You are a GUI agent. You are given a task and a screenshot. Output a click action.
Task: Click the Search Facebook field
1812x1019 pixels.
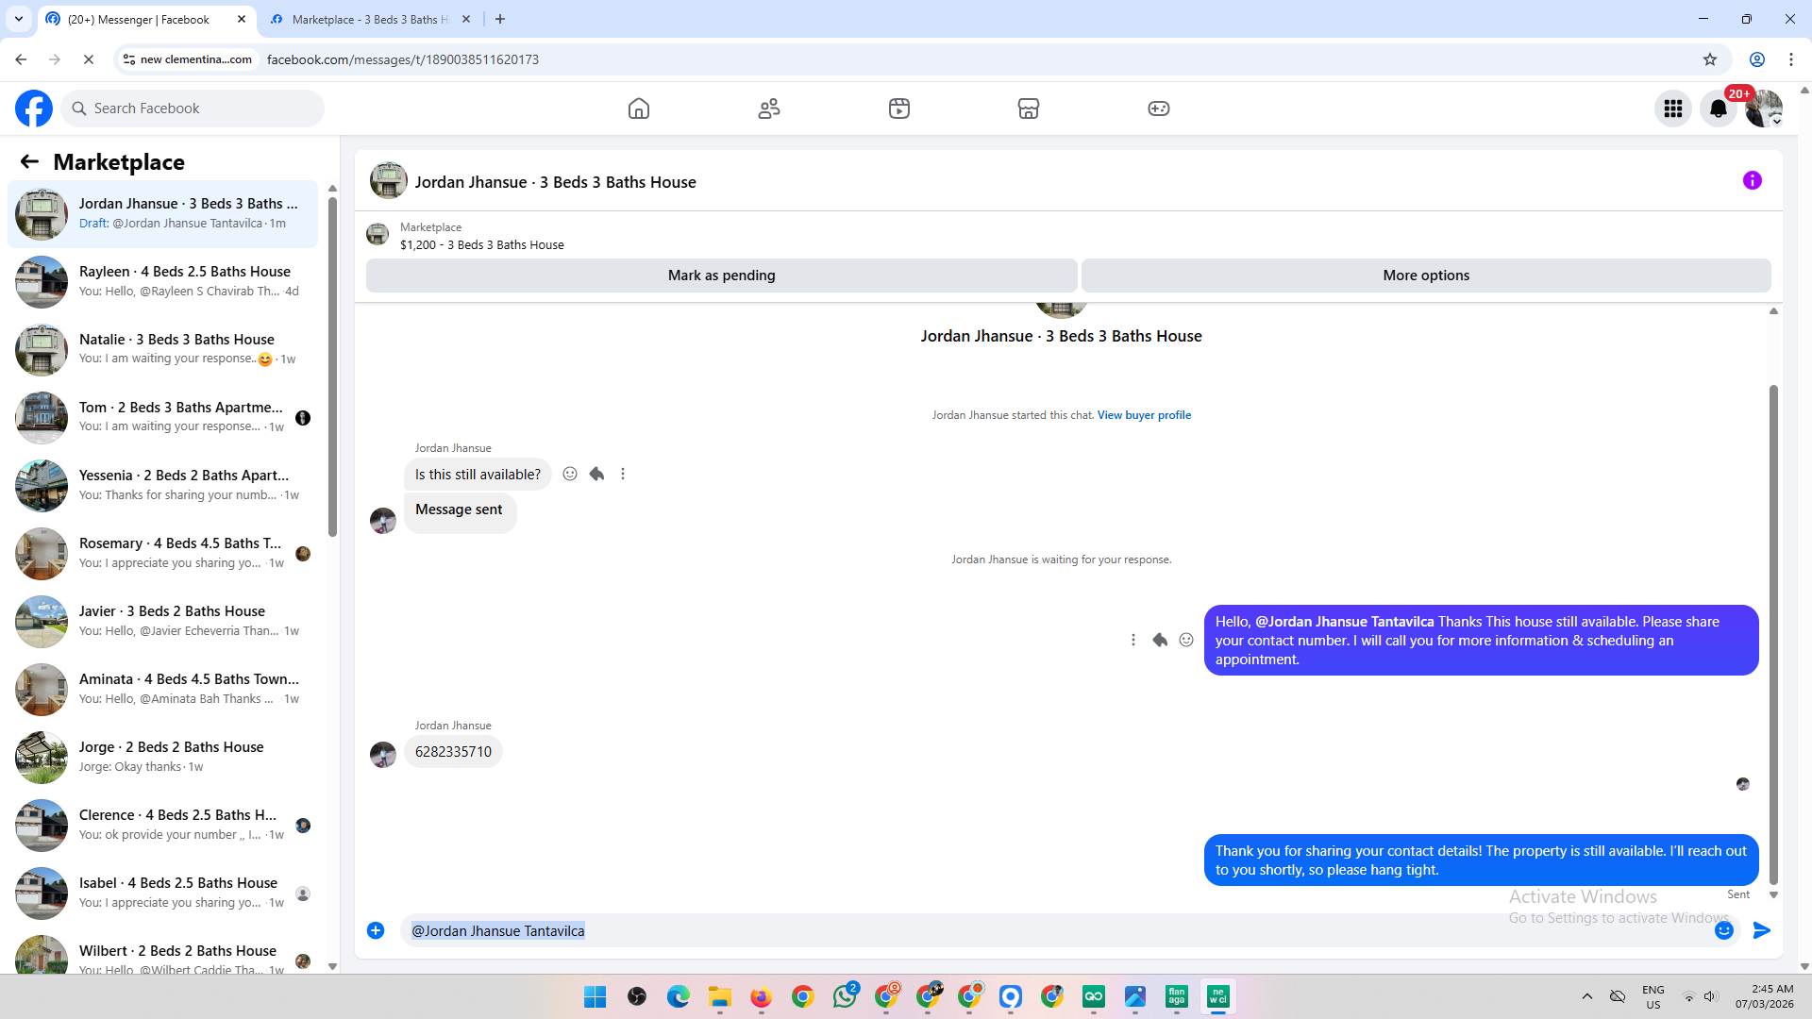click(x=193, y=109)
